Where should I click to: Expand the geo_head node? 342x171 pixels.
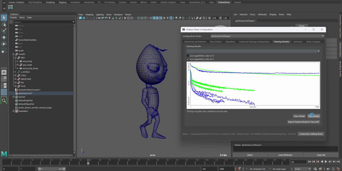point(18,65)
